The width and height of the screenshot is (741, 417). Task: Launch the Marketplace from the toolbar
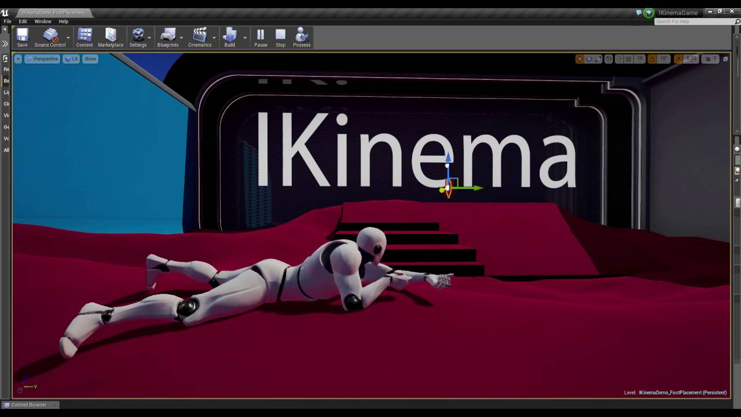pyautogui.click(x=111, y=38)
